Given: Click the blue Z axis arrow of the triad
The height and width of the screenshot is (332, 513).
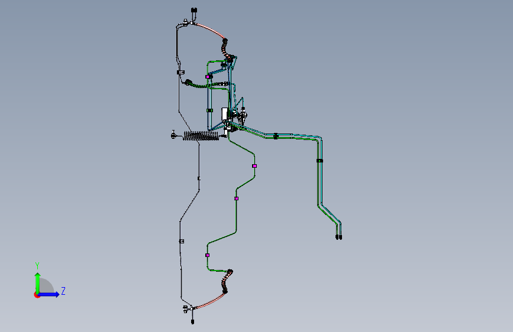Looking at the screenshot, I should [49, 294].
